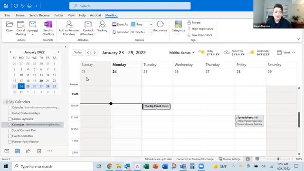Click the Send/Receive sync icon in title bar
This screenshot has height=171, width=304.
point(16,6)
